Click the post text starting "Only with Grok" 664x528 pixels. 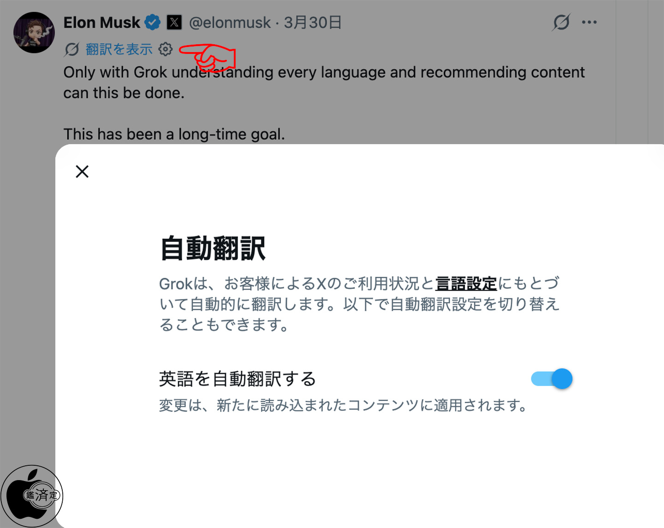[324, 82]
